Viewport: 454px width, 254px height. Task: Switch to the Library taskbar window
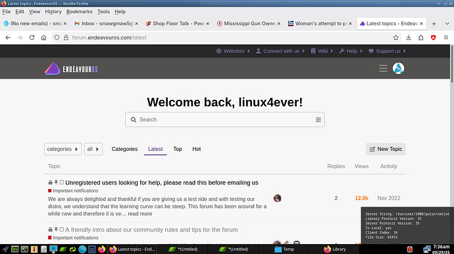coord(334,249)
